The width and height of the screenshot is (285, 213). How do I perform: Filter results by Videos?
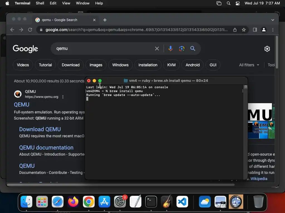tap(23, 65)
